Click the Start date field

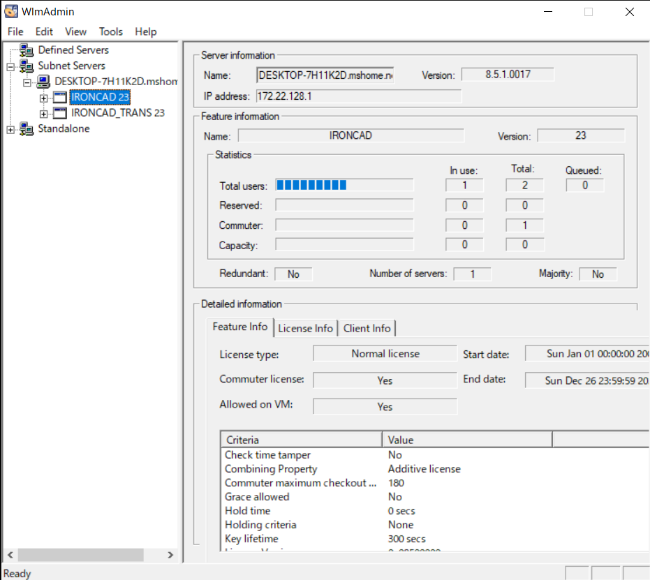(x=587, y=354)
